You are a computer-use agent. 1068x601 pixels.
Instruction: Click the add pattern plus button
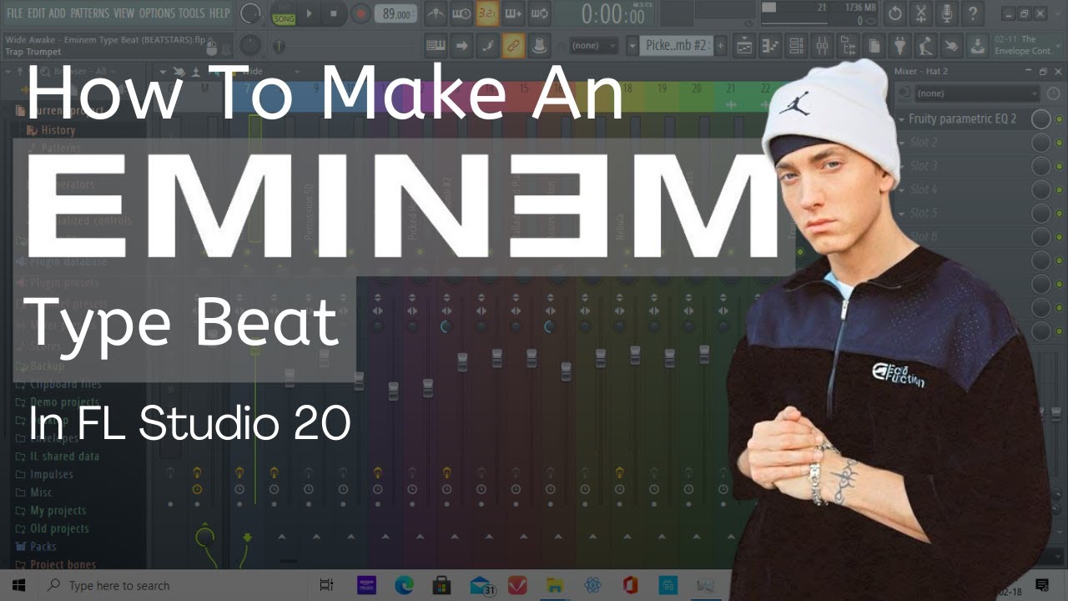pos(720,45)
